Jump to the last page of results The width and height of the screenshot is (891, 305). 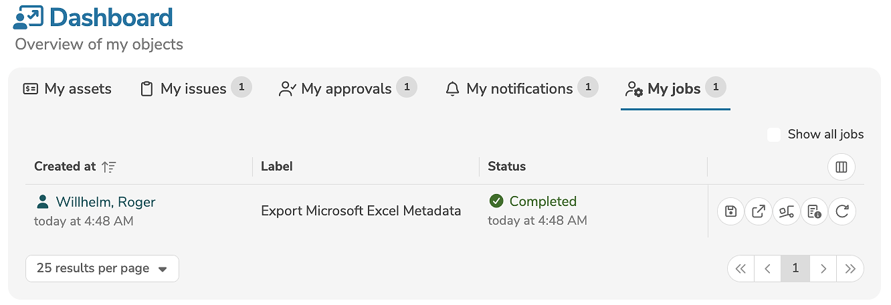[x=850, y=268]
